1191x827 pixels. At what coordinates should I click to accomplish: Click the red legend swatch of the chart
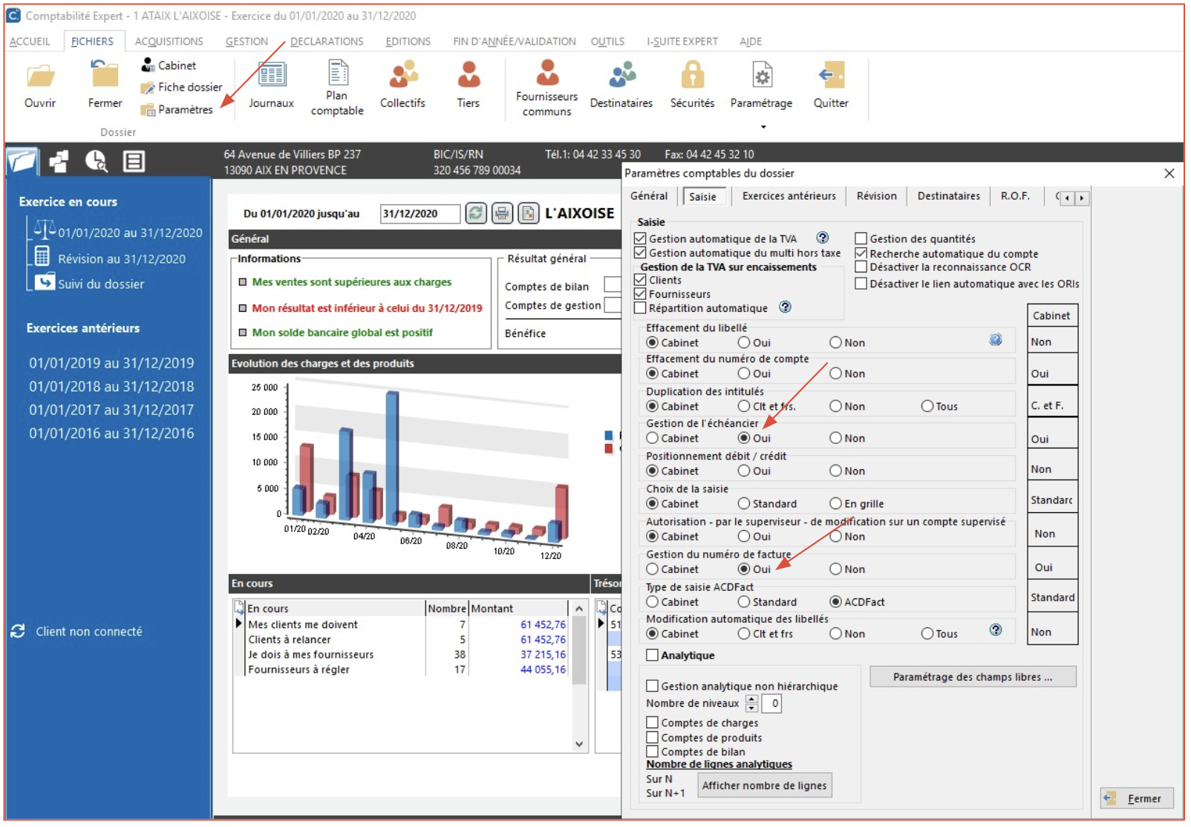point(609,448)
